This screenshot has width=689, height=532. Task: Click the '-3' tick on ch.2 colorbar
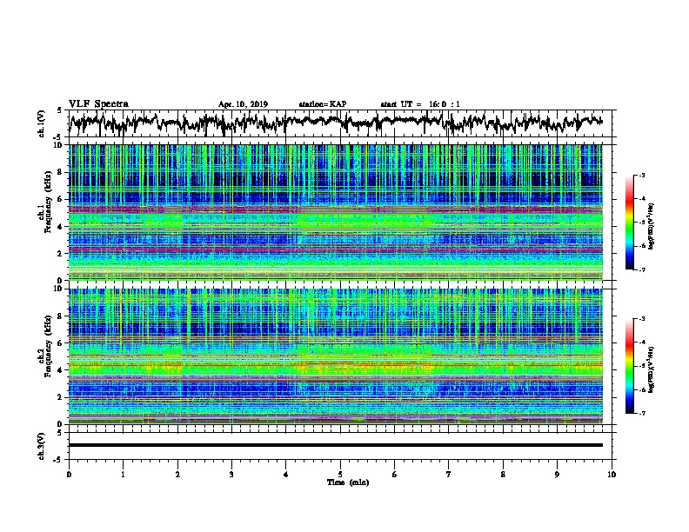641,319
